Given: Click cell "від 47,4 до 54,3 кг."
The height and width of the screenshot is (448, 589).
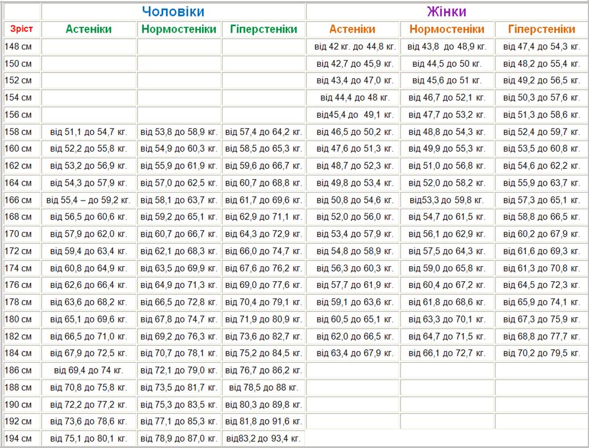Looking at the screenshot, I should tap(542, 47).
